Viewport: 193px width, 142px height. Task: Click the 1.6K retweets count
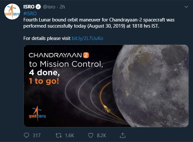coord(70,136)
